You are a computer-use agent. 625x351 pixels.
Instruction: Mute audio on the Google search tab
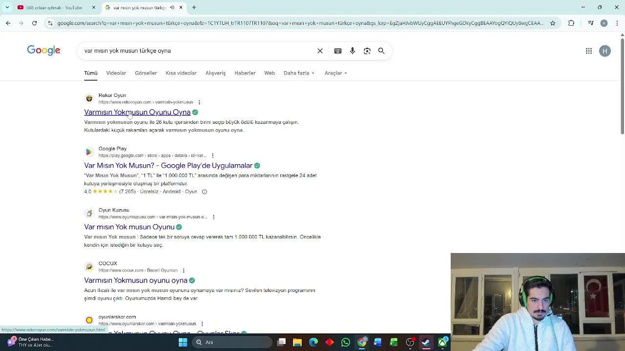click(x=172, y=7)
